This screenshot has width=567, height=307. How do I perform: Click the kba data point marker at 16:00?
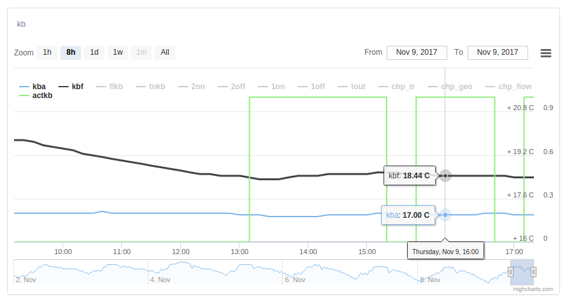[x=445, y=215]
